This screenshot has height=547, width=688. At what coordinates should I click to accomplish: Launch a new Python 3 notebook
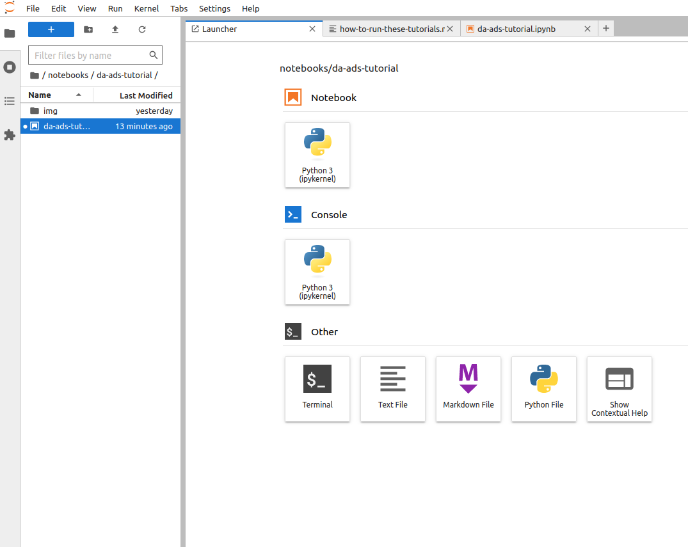[317, 155]
